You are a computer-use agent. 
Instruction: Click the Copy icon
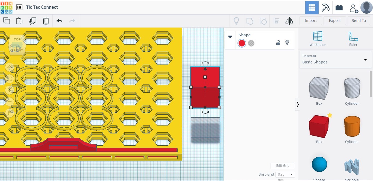7,21
